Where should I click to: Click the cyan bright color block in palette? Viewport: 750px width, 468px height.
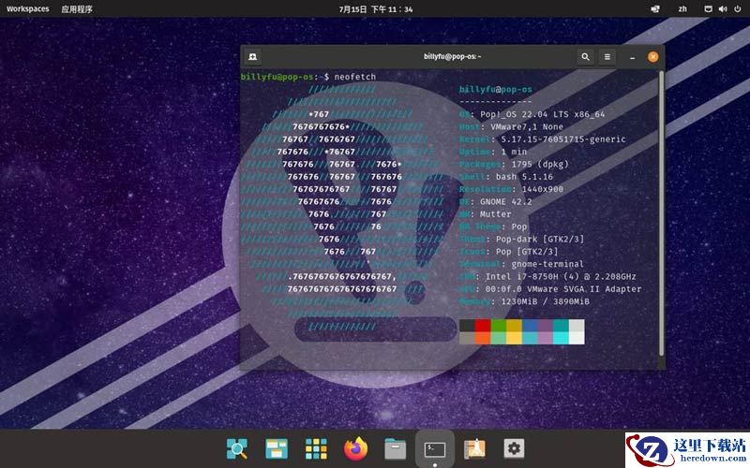(x=561, y=338)
